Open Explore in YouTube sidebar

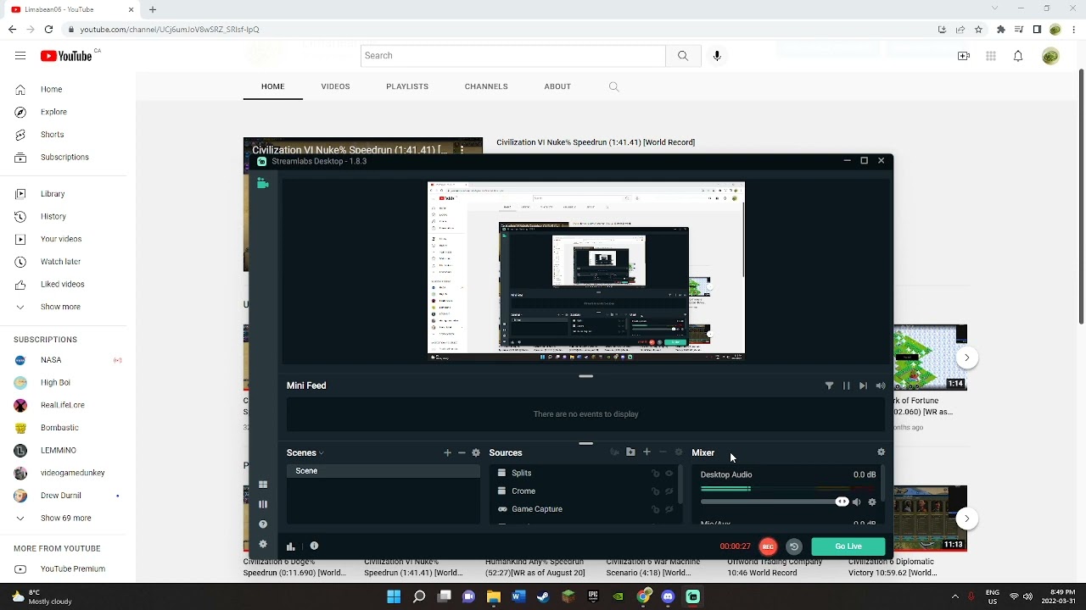(64, 112)
